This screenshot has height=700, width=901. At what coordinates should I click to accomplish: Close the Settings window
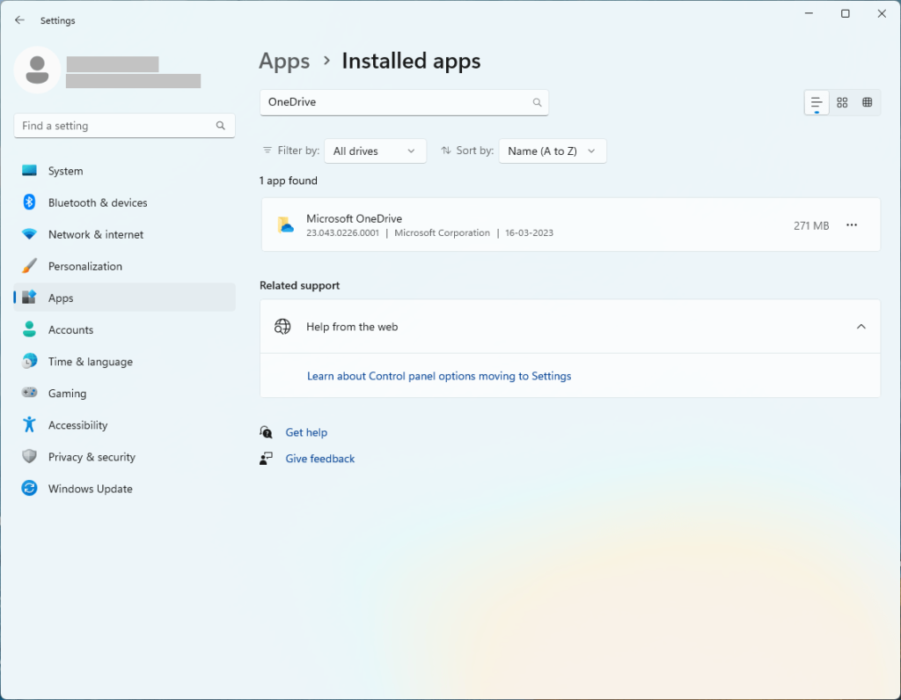coord(882,13)
